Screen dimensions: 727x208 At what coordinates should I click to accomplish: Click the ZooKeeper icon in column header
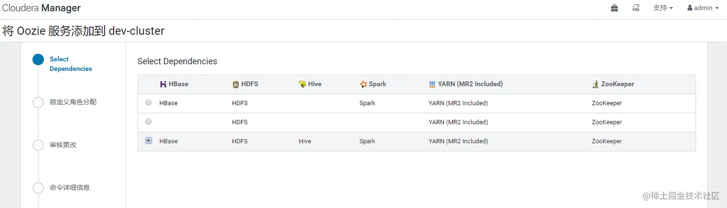(x=595, y=84)
